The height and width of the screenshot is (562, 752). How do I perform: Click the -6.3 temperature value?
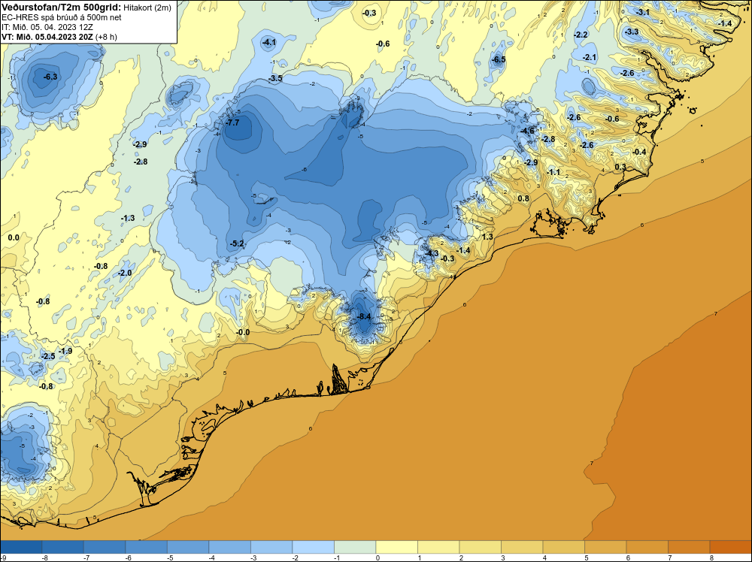pyautogui.click(x=50, y=77)
